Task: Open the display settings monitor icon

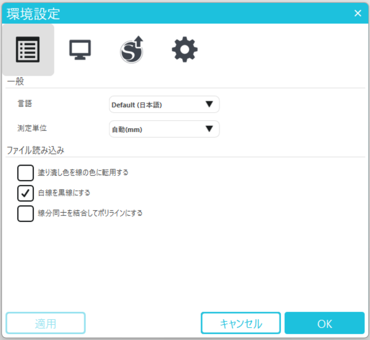Action: tap(80, 50)
